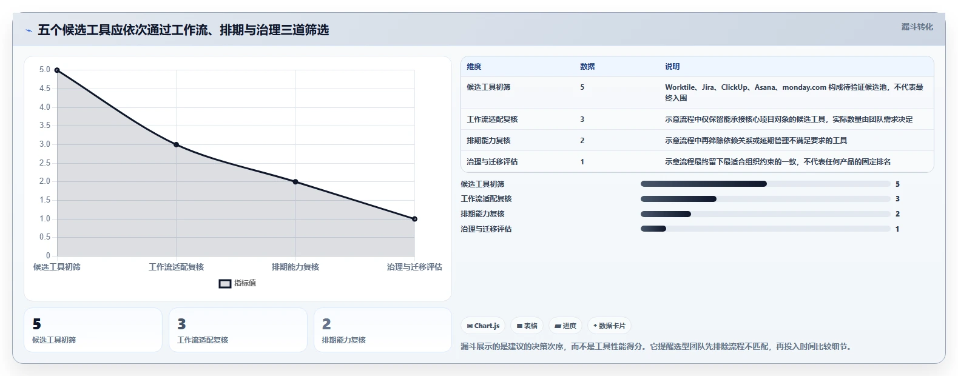Click the x-axis label 治理与迁移评估

point(414,267)
